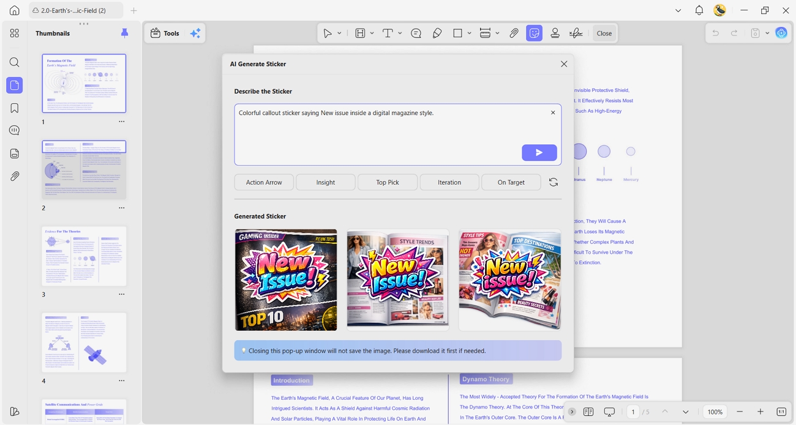796x425 pixels.
Task: Zoom in with the plus button
Action: pos(760,412)
